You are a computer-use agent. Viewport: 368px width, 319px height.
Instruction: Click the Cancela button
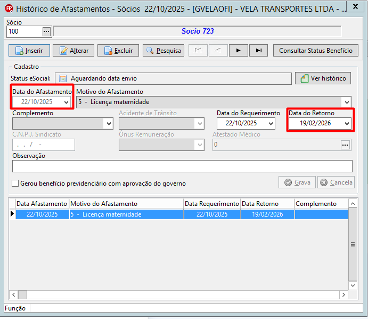336,182
